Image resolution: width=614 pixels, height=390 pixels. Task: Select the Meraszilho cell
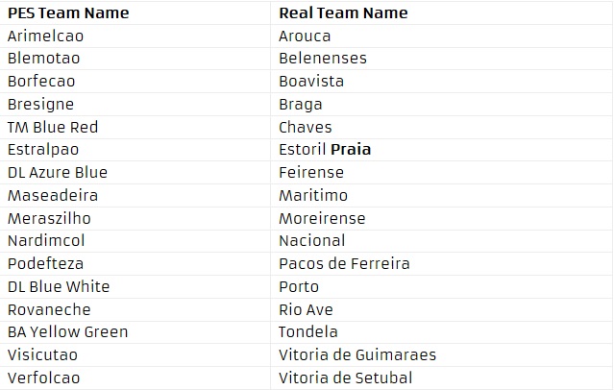pos(49,218)
